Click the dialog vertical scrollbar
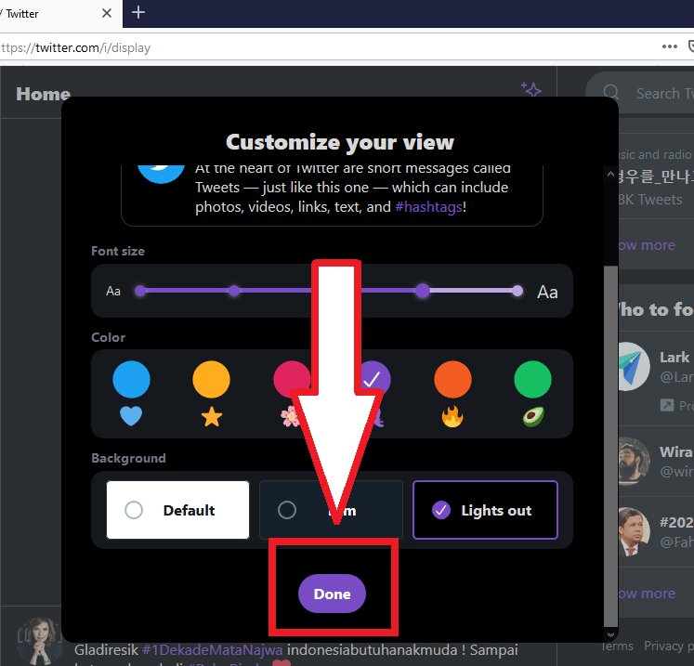The width and height of the screenshot is (694, 666). 610,446
